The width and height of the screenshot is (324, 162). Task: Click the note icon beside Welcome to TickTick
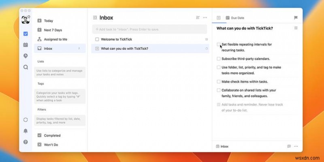pyautogui.click(x=207, y=39)
